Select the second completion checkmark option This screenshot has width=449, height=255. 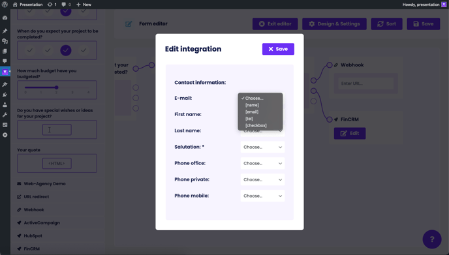(x=48, y=50)
